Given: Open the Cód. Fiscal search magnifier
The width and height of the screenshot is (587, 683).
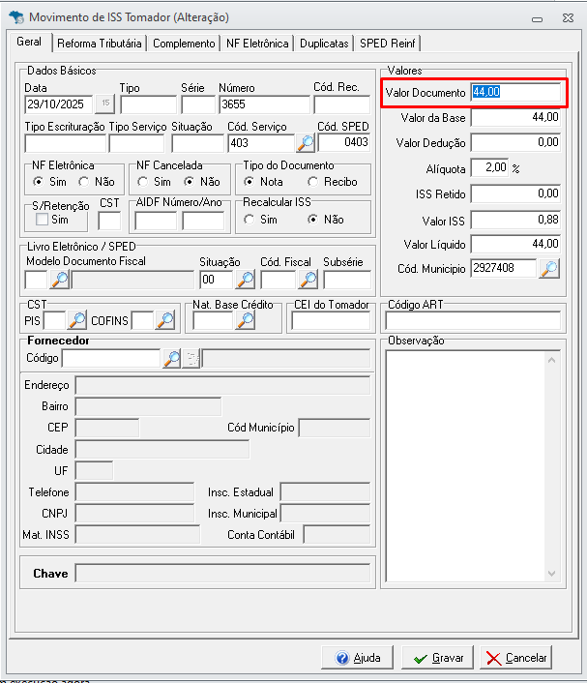Looking at the screenshot, I should (x=308, y=280).
